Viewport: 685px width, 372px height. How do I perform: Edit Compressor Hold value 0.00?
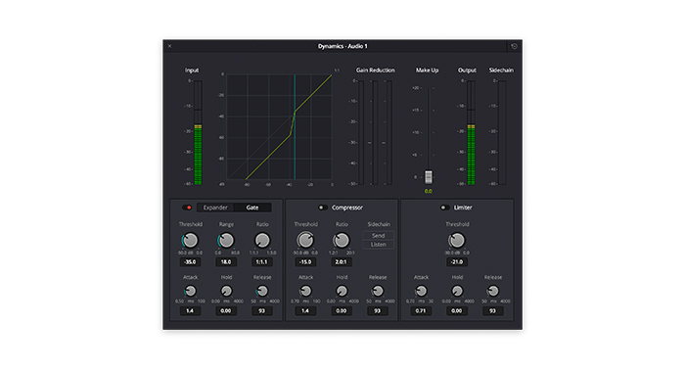(x=342, y=310)
